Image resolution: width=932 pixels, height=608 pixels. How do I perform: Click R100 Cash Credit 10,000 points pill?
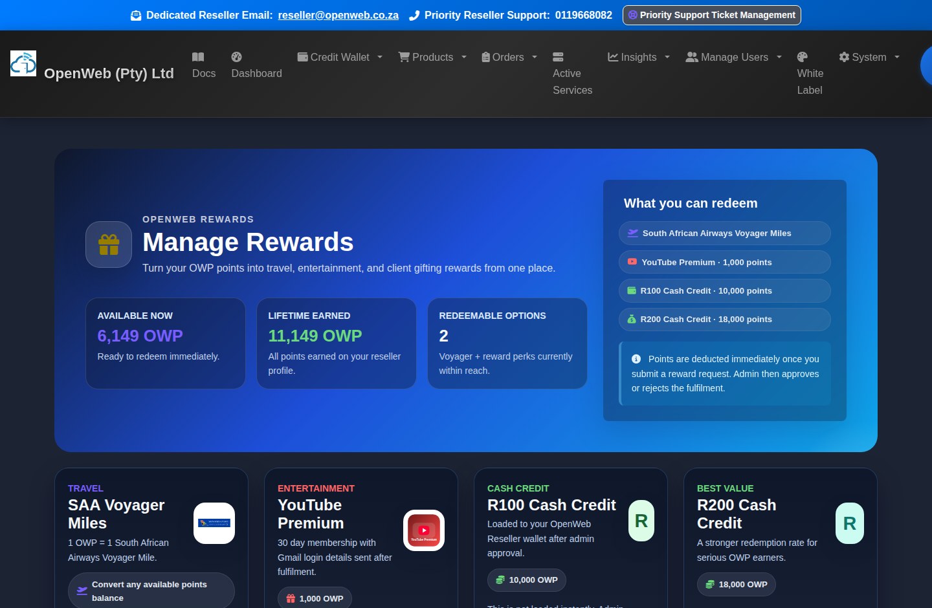point(725,290)
